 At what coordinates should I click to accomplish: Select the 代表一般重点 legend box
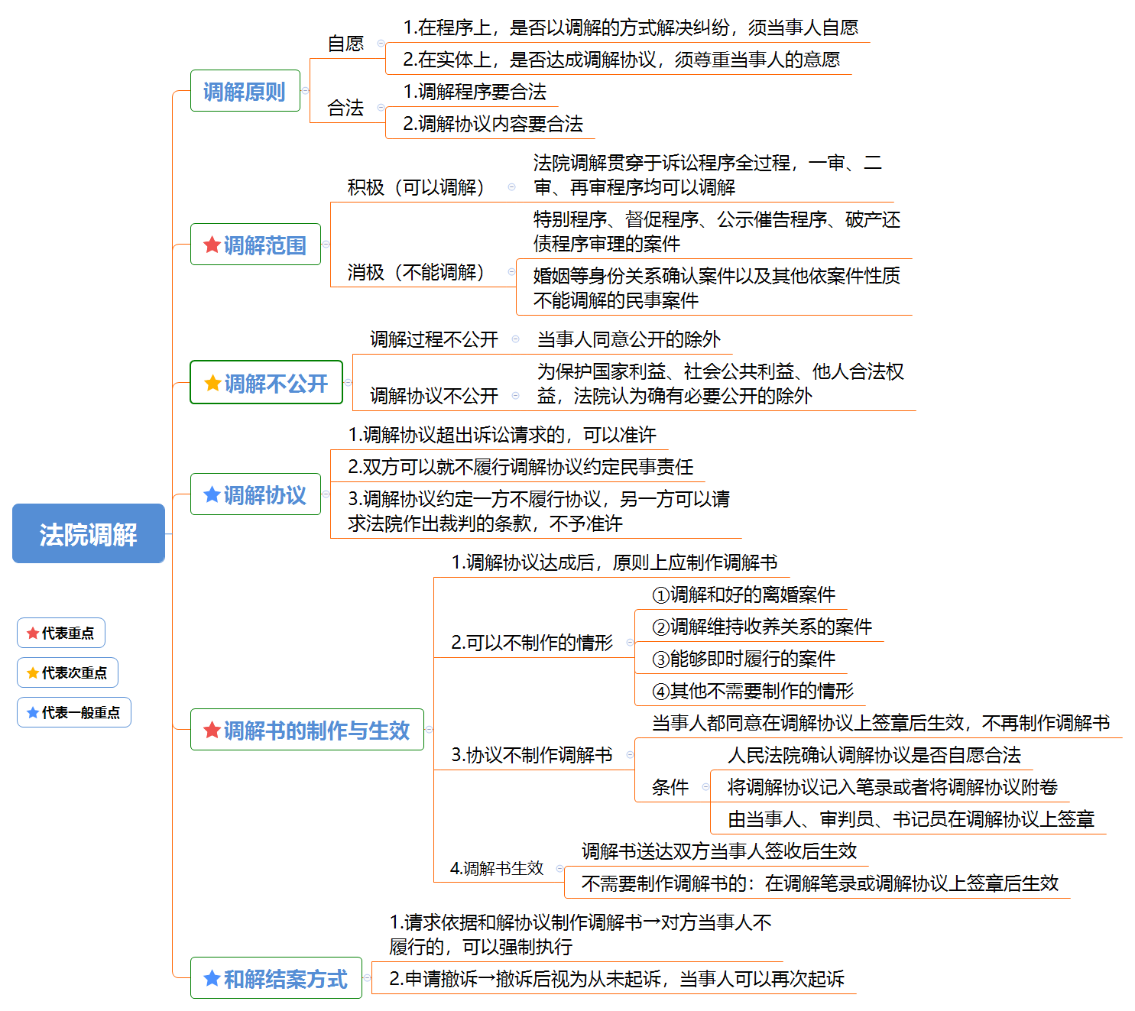coord(74,712)
